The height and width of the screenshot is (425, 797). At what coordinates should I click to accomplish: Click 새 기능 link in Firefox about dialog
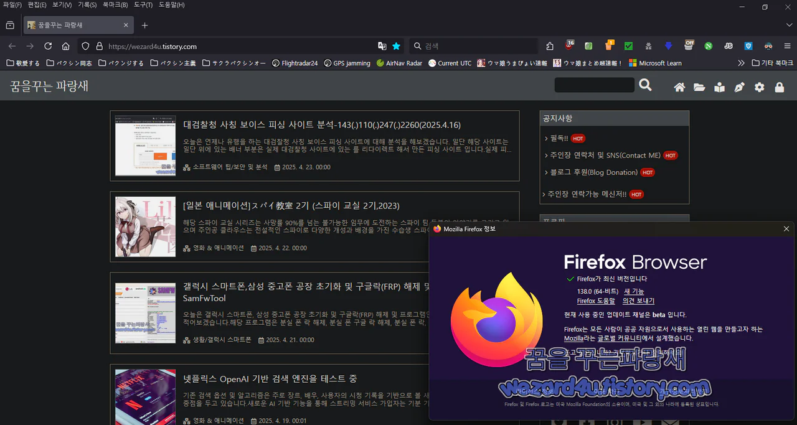(x=634, y=291)
